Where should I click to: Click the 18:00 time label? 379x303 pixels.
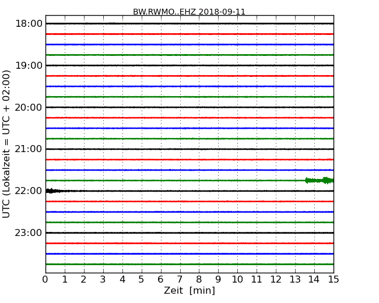point(29,24)
